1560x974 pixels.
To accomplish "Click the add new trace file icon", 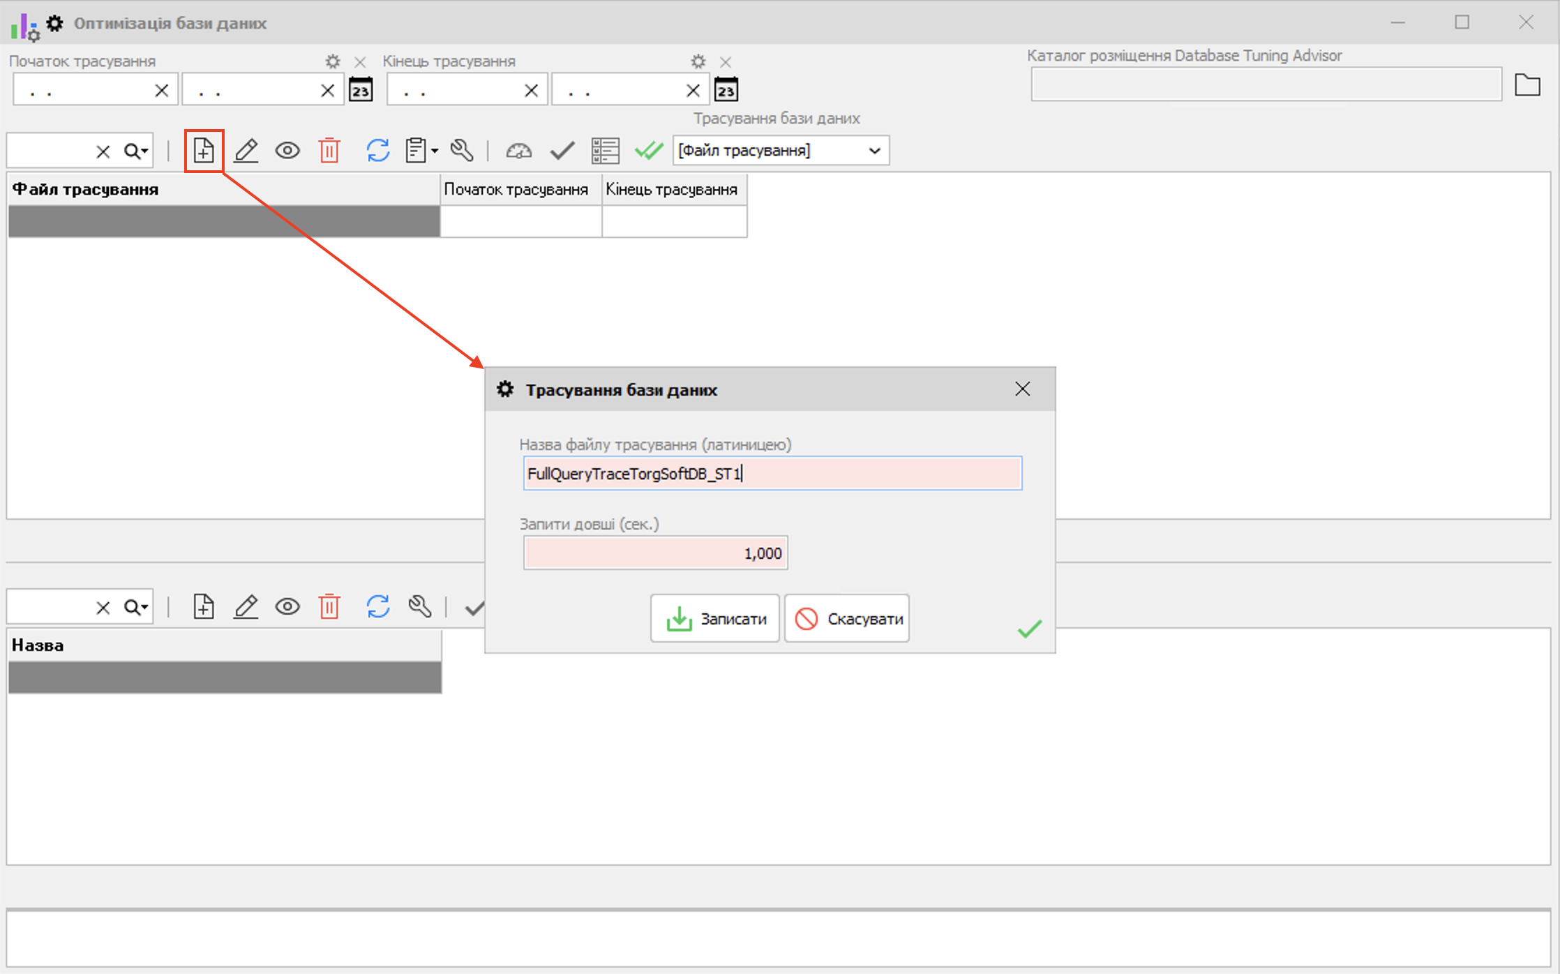I will [204, 151].
